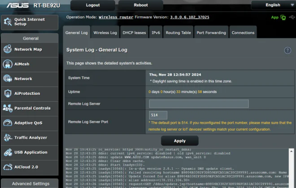
Task: Open the Connections tab
Action: 243,33
